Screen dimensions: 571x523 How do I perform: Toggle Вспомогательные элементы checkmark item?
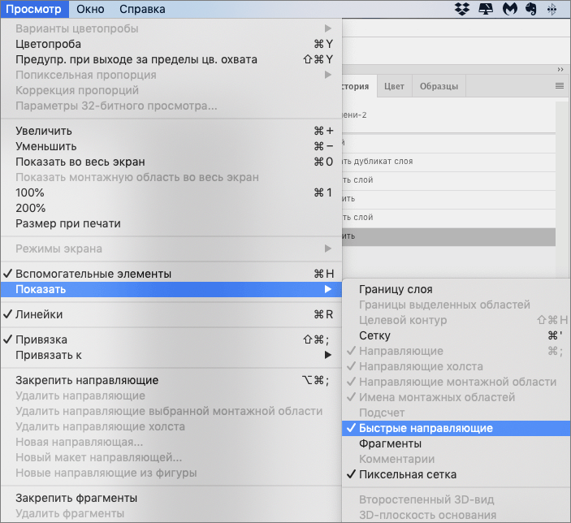coord(171,274)
